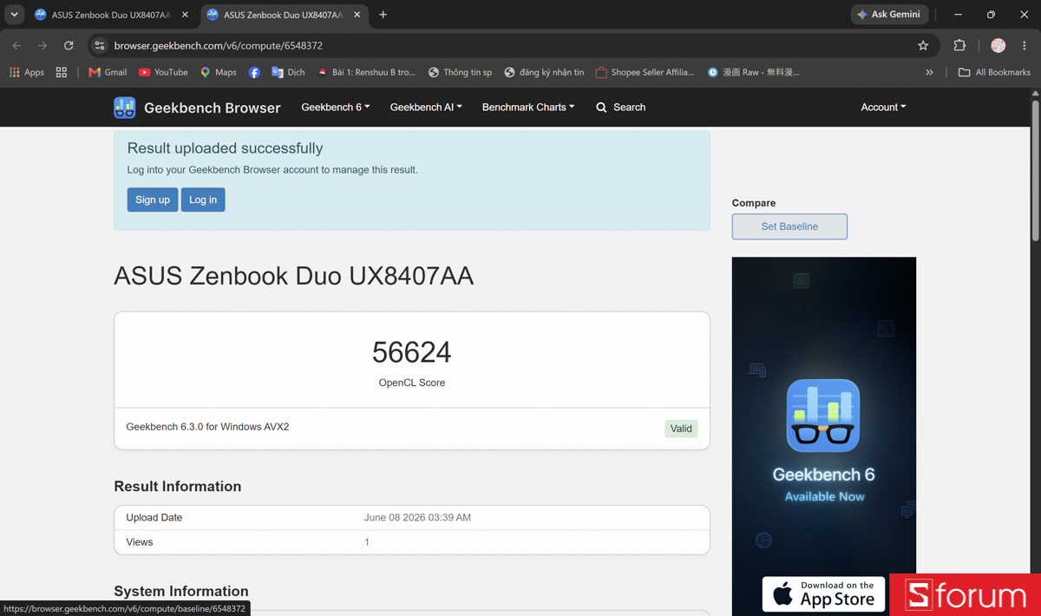Click the Geekbench Browser logo
Screen dimensions: 1041x616
[x=197, y=108]
